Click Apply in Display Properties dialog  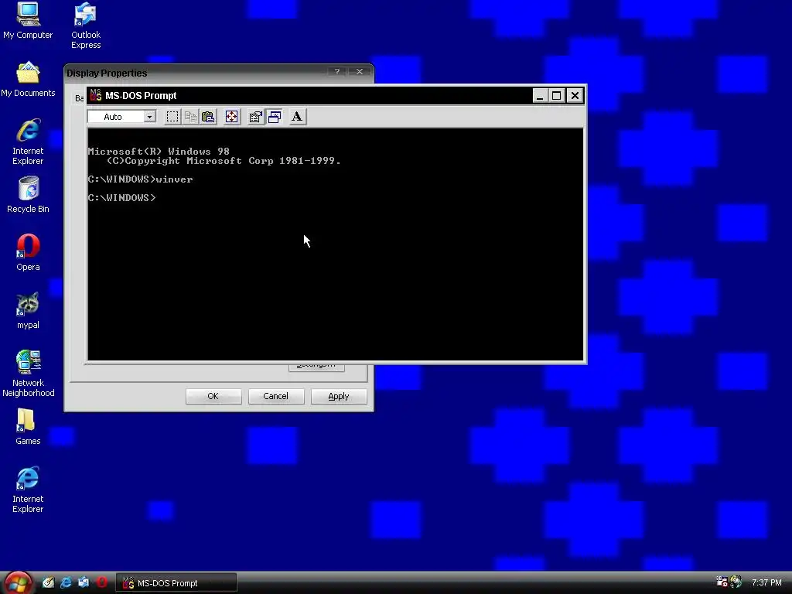click(339, 396)
